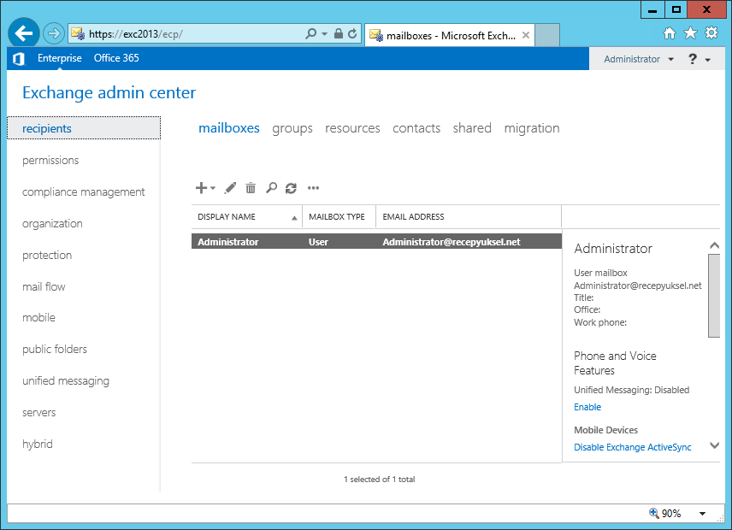Viewport: 732px width, 530px height.
Task: Open the migration tab
Action: (x=532, y=128)
